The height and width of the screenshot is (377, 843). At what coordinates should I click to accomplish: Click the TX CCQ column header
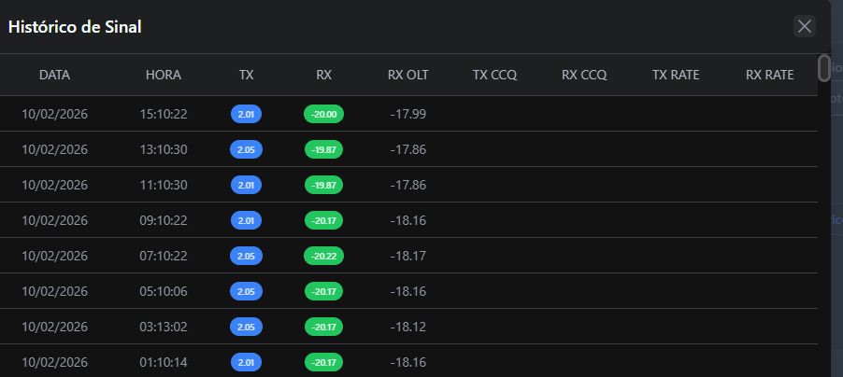coord(494,75)
